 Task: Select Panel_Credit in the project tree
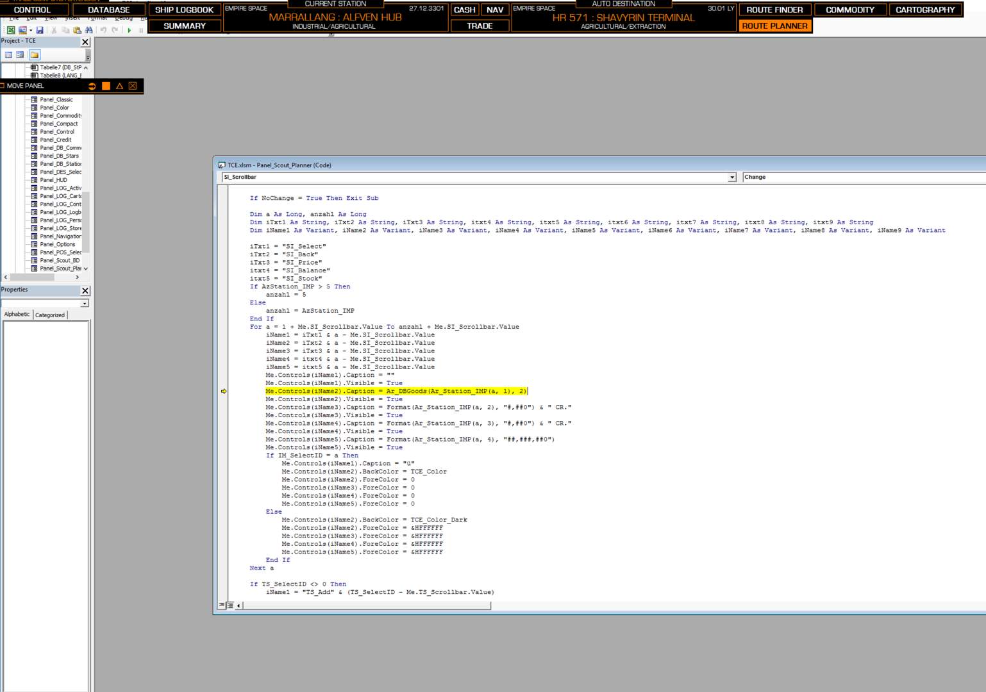56,140
